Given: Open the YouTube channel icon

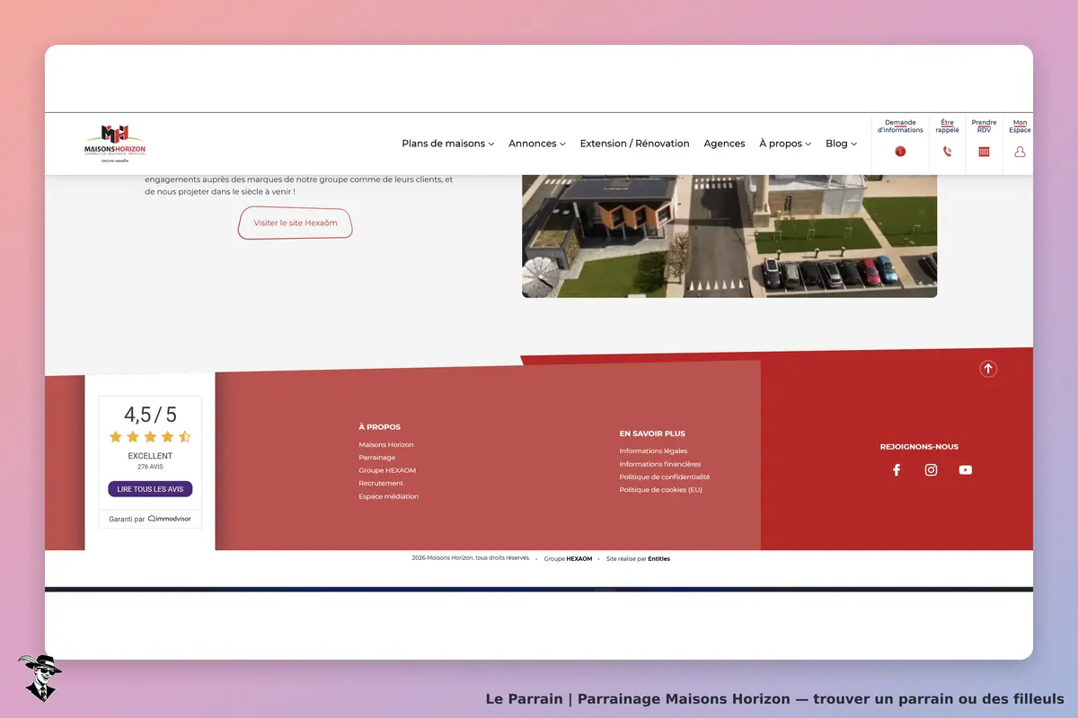Looking at the screenshot, I should (965, 469).
